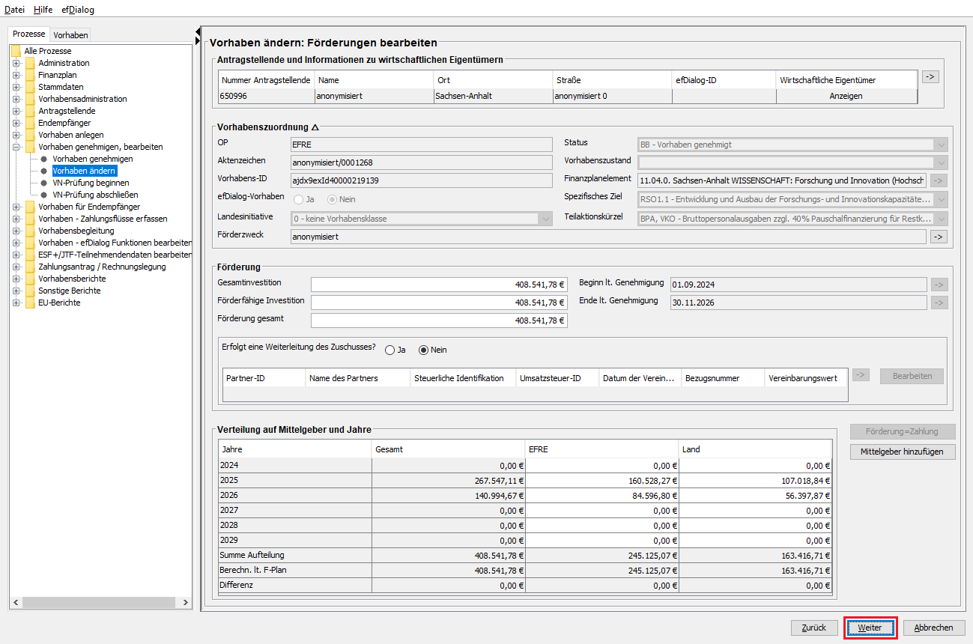This screenshot has width=973, height=644.
Task: Click arrow button beside Finanzplanelement field
Action: 939,180
